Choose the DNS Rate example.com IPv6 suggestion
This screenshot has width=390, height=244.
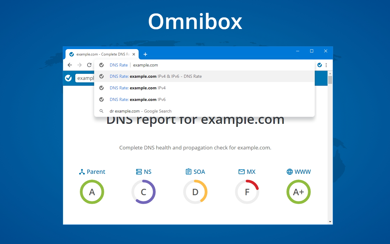(204, 99)
